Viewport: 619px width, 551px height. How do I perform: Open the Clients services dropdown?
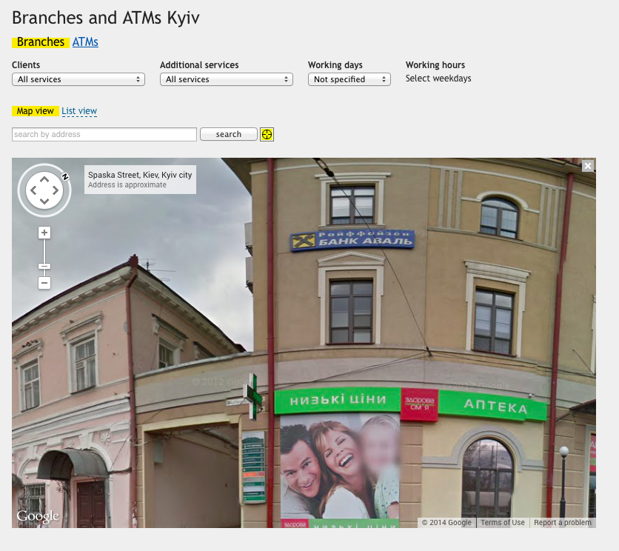click(78, 79)
